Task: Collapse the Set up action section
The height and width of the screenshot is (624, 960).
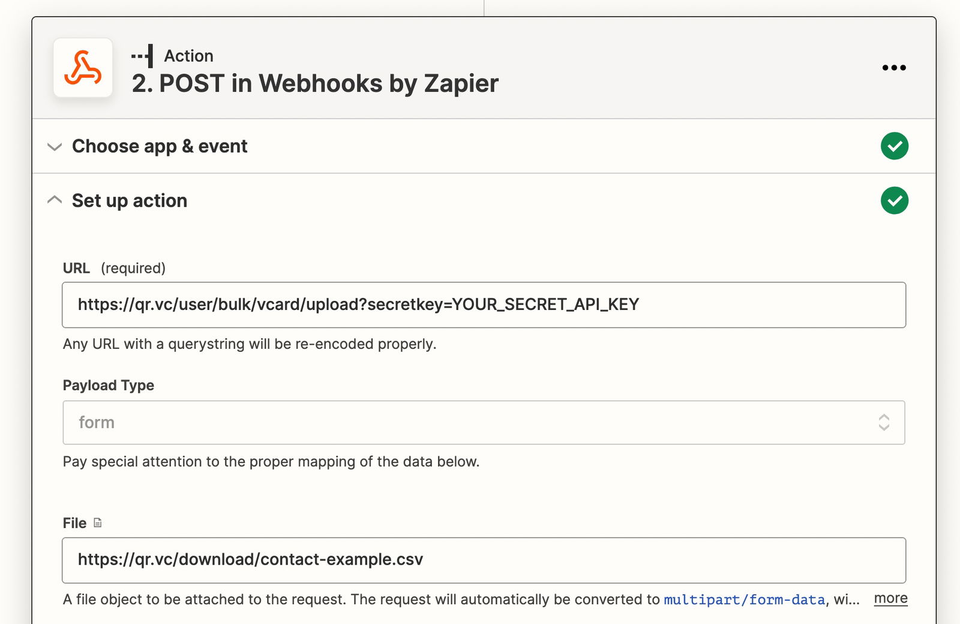Action: coord(55,200)
